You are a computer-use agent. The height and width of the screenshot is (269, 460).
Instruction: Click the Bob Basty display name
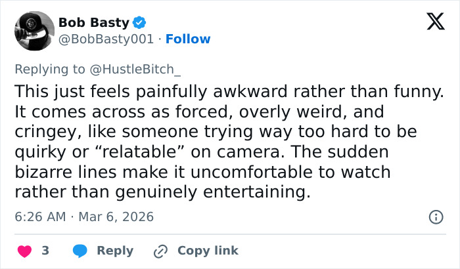93,23
